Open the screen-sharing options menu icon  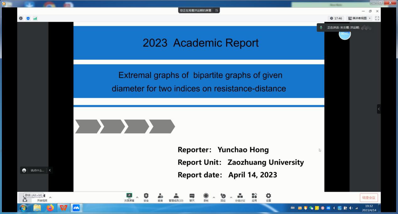[216, 10]
